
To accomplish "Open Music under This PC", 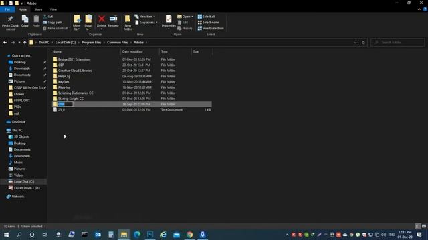I will click(18, 163).
